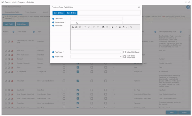The image size is (192, 116).
Task: Uncheck the ticked checkbox in the Date row
Action: [x=78, y=67]
